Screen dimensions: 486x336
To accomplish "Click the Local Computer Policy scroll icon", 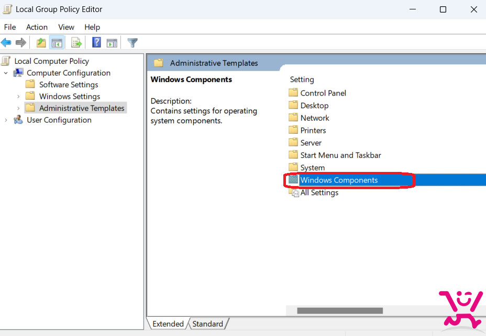I will (6, 61).
